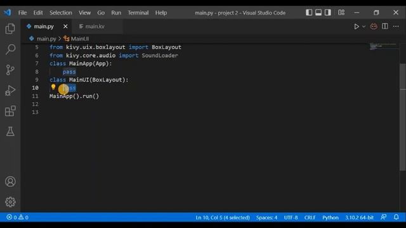The width and height of the screenshot is (406, 228).
Task: Close the main.py tab
Action: point(65,27)
